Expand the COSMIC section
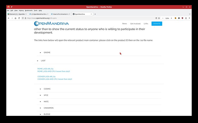Image resolution: width=198 pixels, height=123 pixels. 99,89
